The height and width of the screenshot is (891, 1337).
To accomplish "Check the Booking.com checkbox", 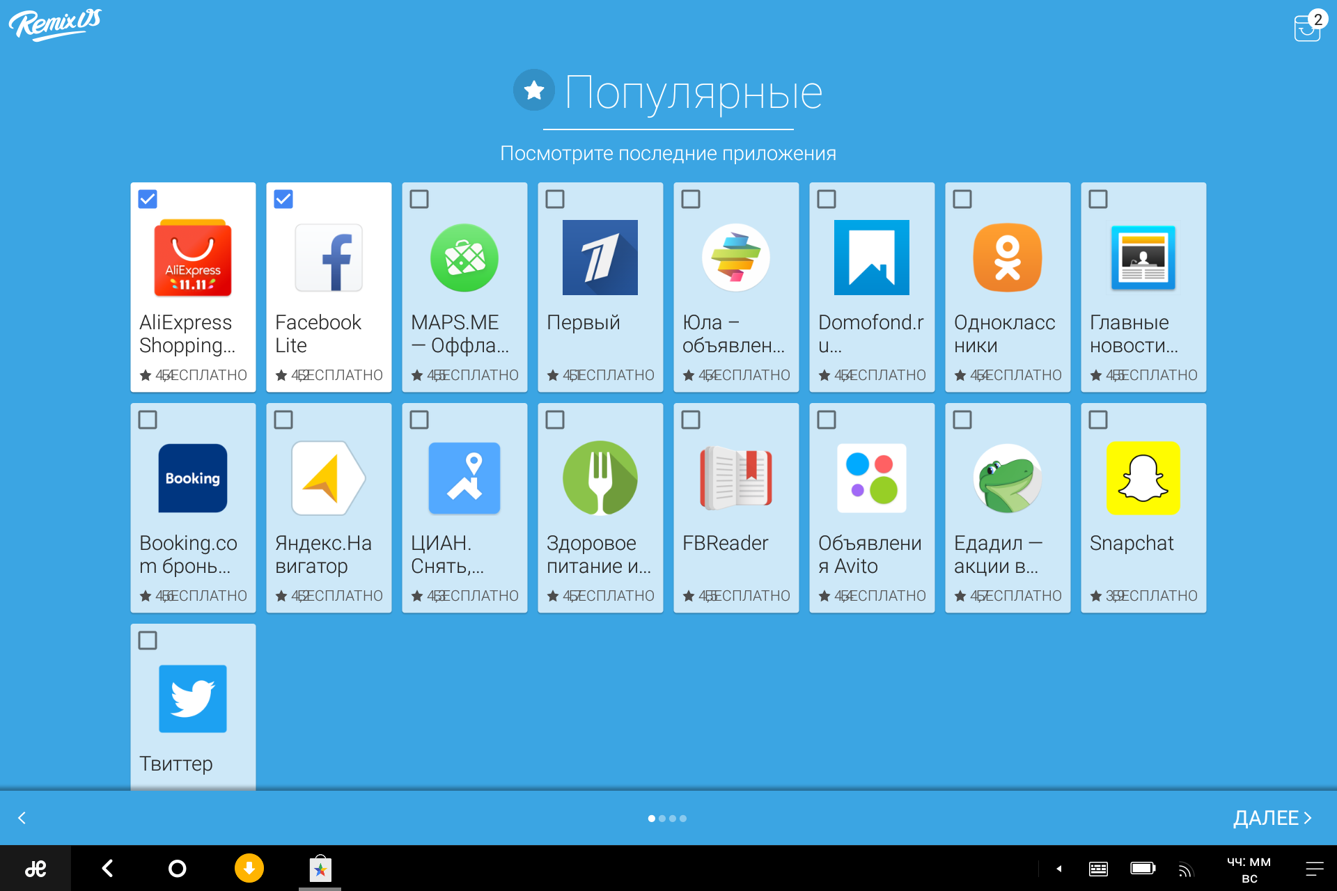I will 148,420.
